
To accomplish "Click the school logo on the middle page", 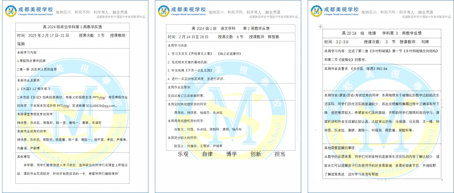I will point(164,11).
